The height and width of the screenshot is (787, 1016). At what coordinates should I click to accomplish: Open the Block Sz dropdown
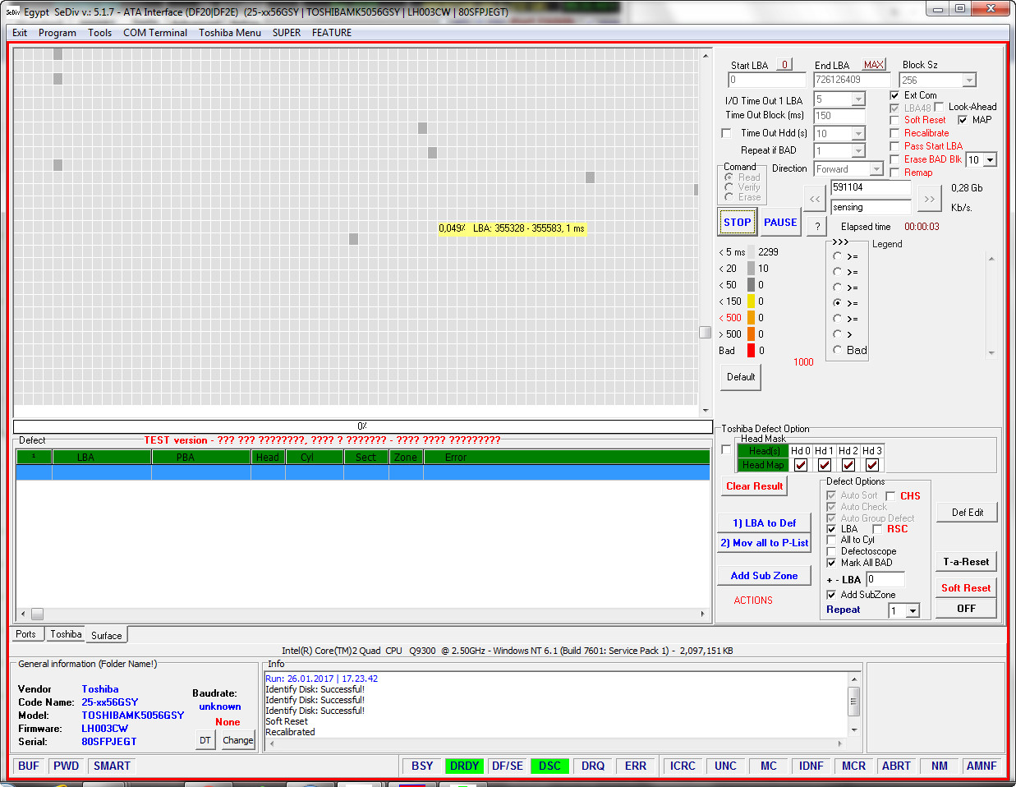point(969,81)
